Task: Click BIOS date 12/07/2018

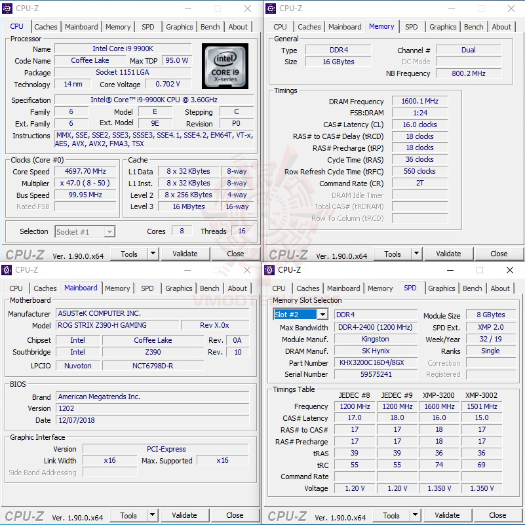Action: pyautogui.click(x=153, y=420)
